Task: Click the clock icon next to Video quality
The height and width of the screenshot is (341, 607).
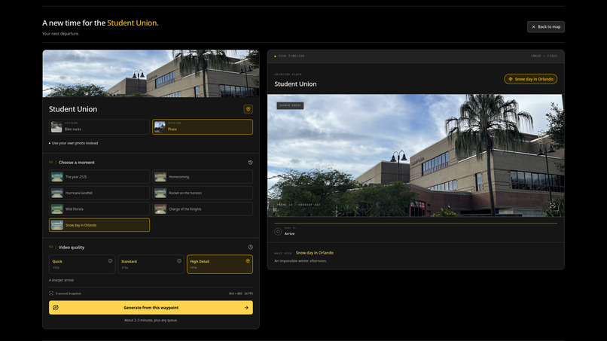Action: click(x=251, y=247)
